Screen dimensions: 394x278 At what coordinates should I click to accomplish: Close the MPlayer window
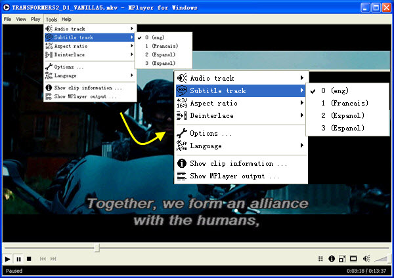pos(387,8)
